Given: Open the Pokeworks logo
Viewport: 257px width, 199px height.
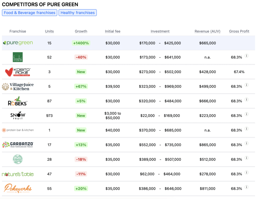Looking at the screenshot, I should pyautogui.click(x=18, y=188).
